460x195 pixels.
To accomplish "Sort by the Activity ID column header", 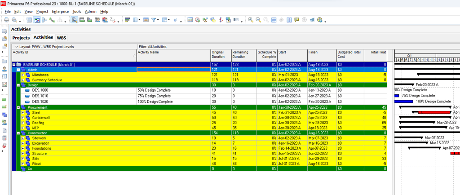I will (74, 55).
